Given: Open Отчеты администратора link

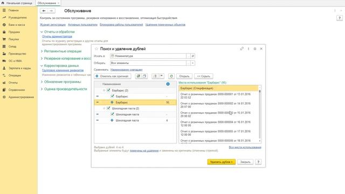Looking at the screenshot, I should point(57,37).
